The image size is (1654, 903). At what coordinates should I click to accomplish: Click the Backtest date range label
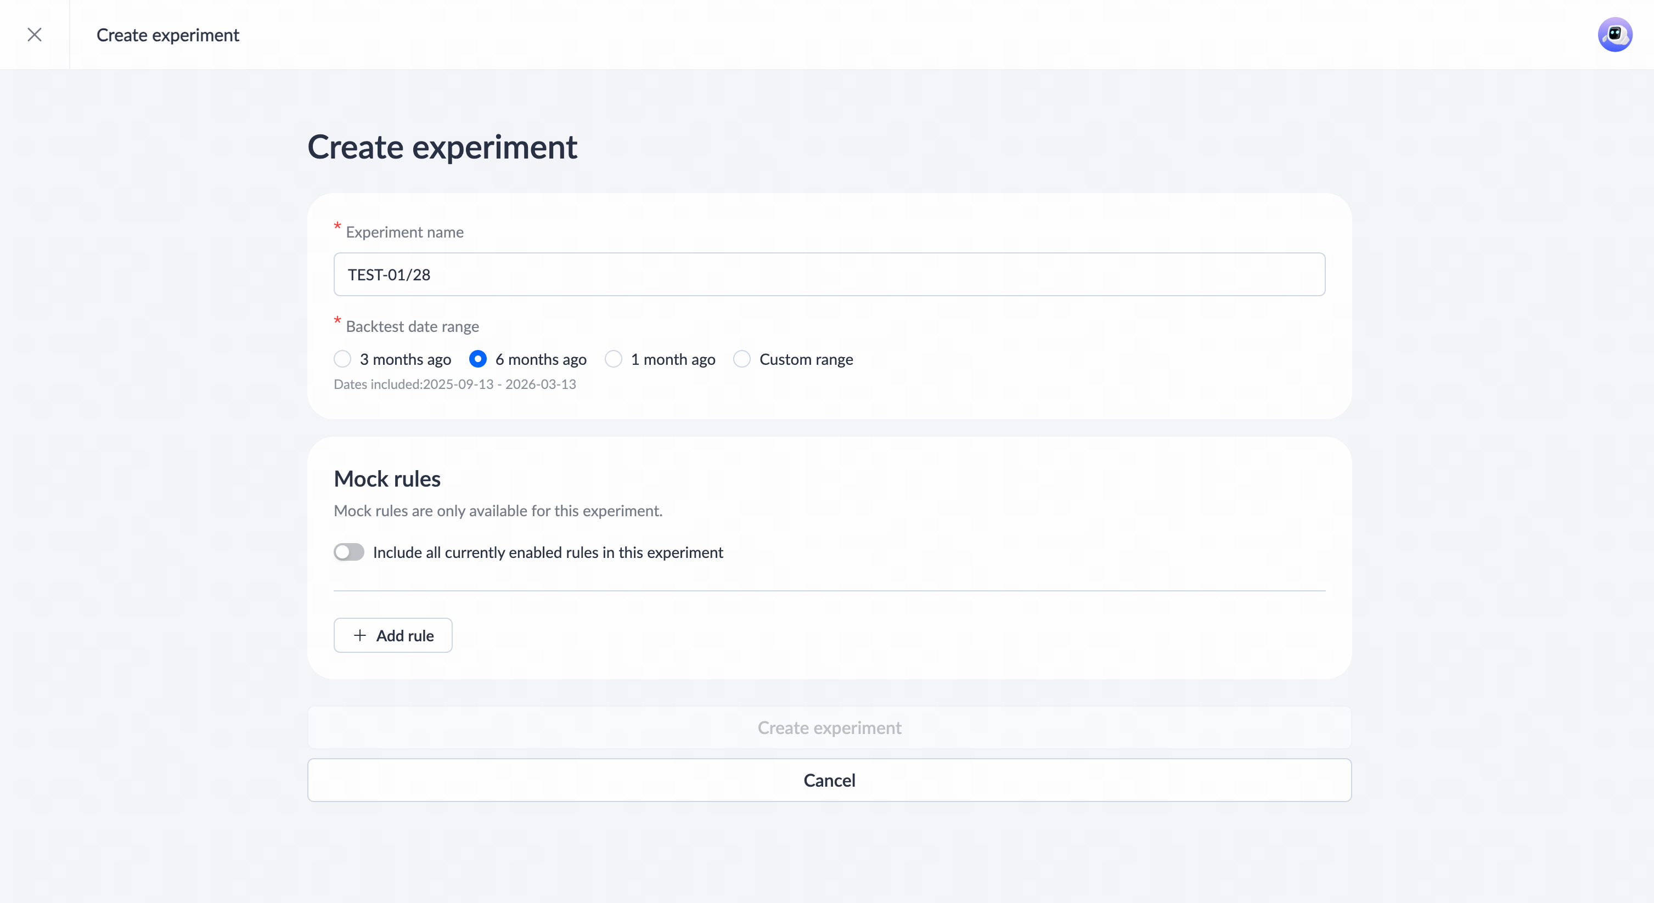click(x=412, y=326)
